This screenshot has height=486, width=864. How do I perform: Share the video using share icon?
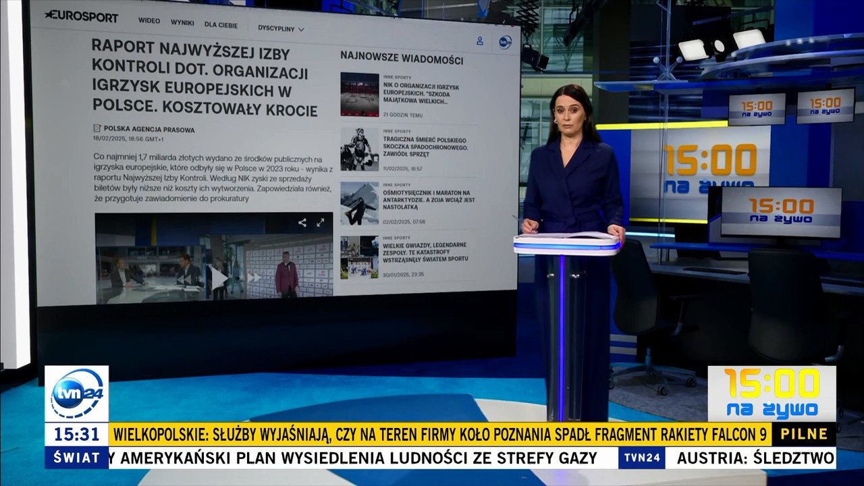[x=302, y=222]
